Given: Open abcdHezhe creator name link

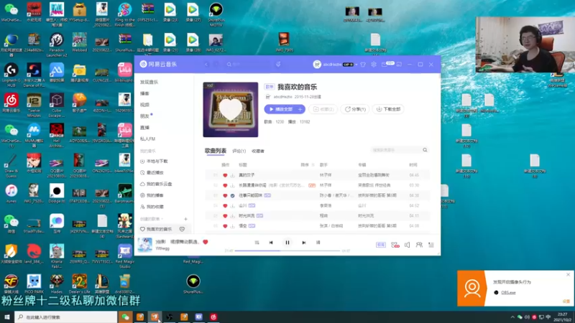Looking at the screenshot, I should (x=282, y=97).
